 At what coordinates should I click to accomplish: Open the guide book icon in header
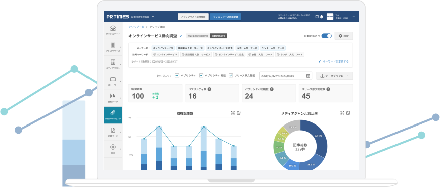pos(317,17)
